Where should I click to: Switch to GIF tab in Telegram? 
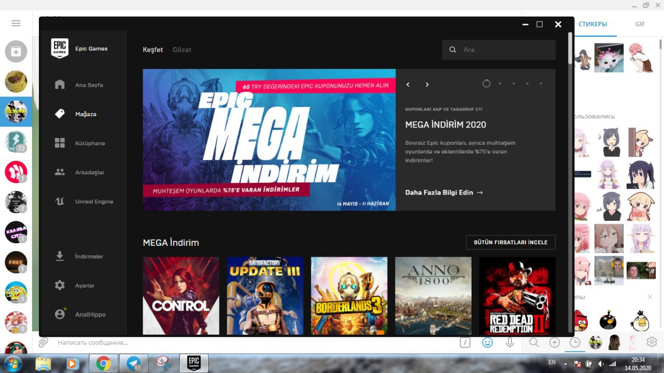(x=640, y=24)
